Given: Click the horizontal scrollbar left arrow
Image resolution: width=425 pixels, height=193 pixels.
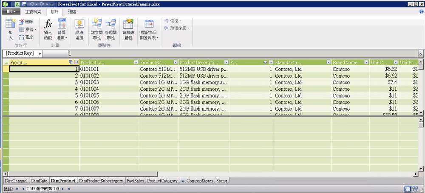Looking at the screenshot, I should 5,173.
